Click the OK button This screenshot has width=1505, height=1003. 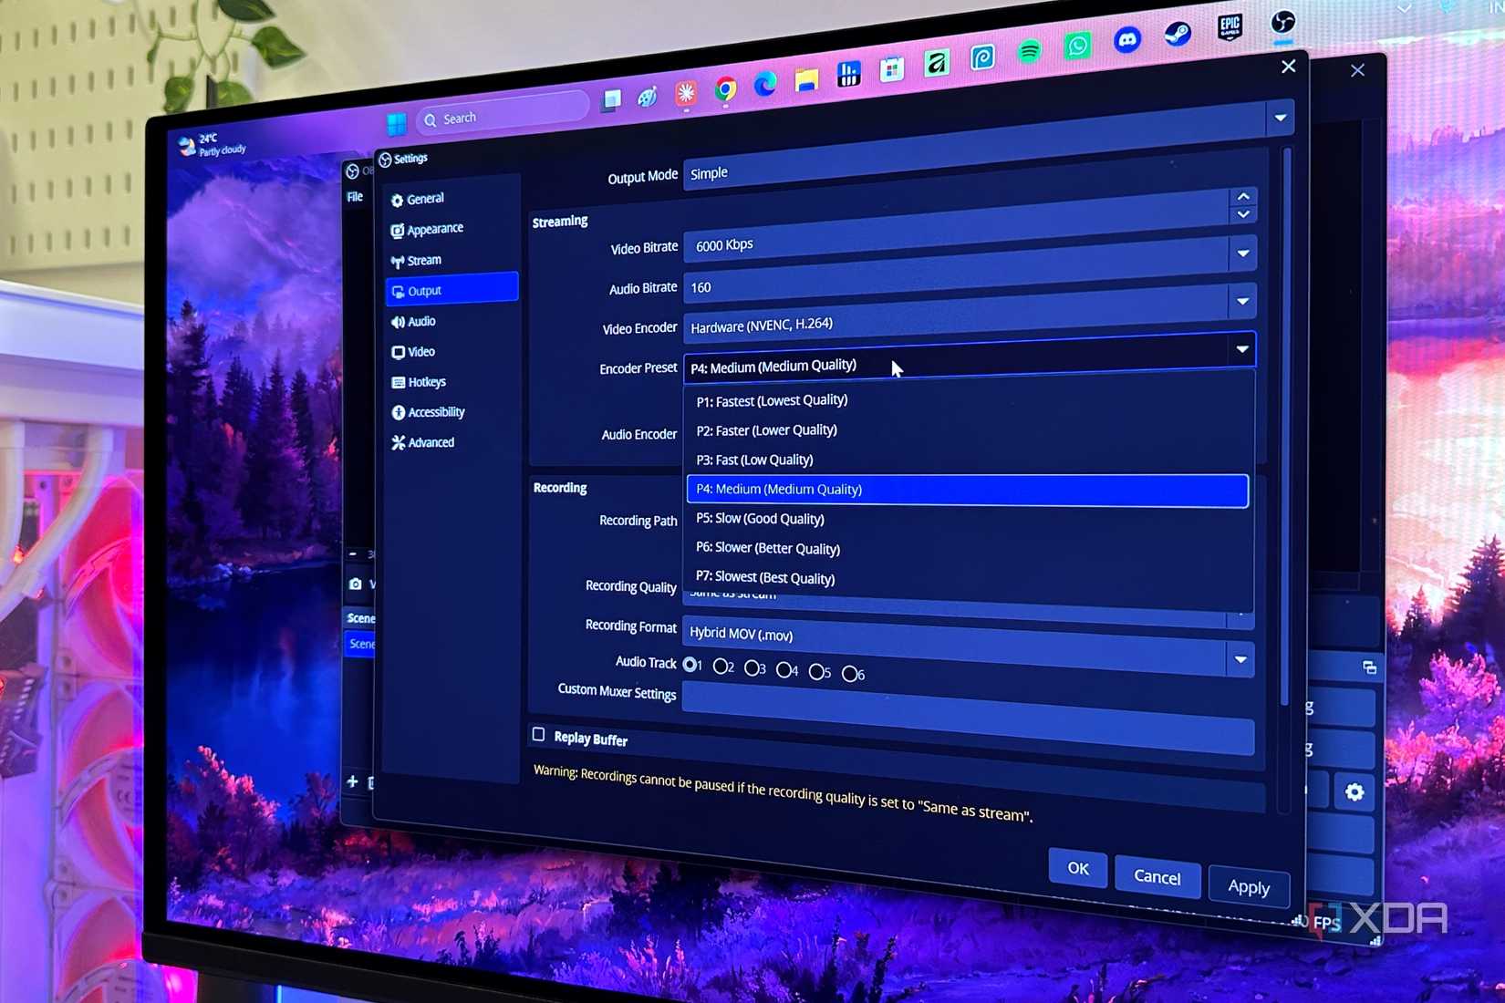[1078, 868]
